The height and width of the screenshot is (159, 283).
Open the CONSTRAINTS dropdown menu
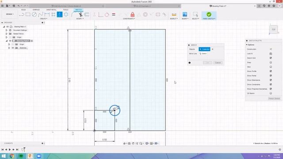(129, 19)
